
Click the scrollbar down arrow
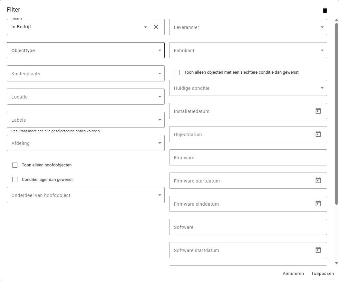pos(336,263)
